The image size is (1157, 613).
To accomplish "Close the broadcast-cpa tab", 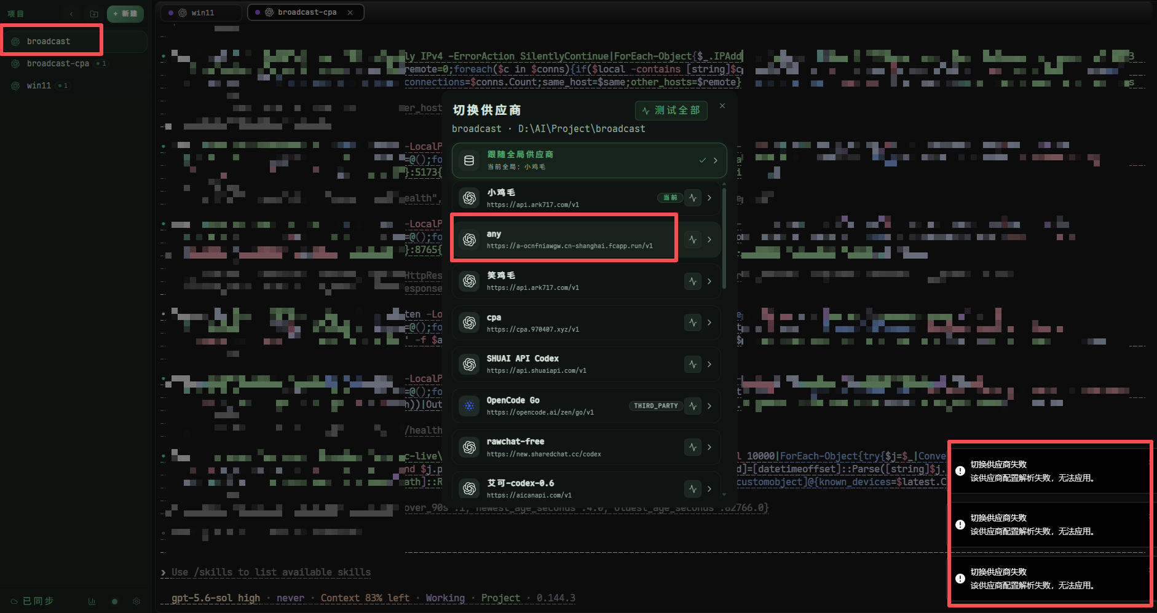I will (350, 12).
